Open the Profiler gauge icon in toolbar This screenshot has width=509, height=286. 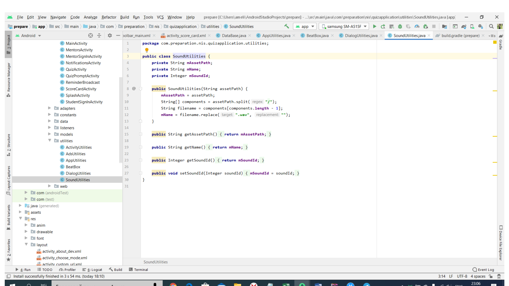417,26
